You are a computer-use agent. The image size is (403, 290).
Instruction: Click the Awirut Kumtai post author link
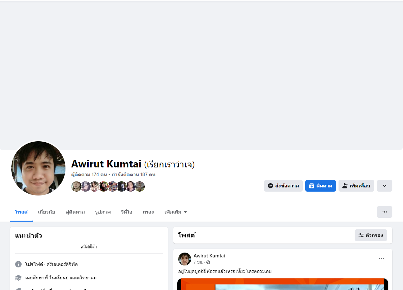click(209, 256)
